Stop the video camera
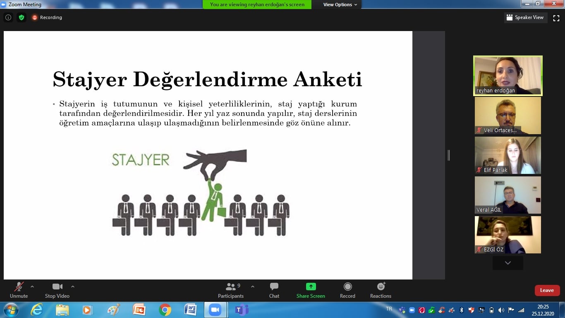The image size is (565, 318). (57, 290)
